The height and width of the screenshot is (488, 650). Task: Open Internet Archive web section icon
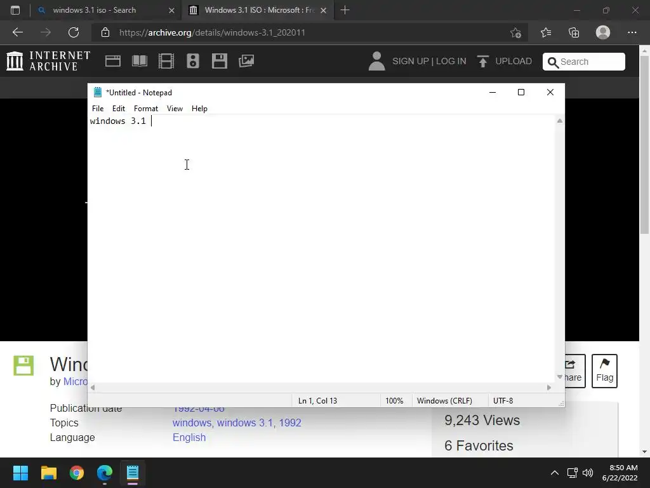pyautogui.click(x=113, y=61)
